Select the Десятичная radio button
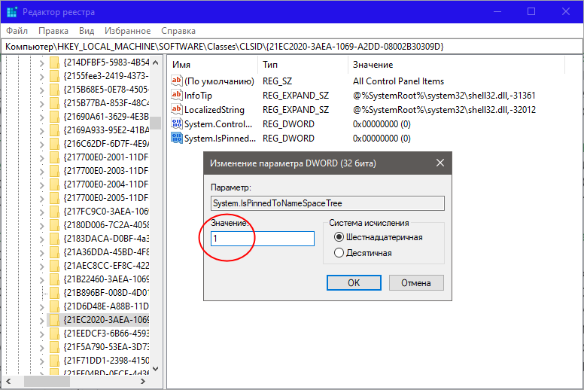Image resolution: width=584 pixels, height=390 pixels. point(339,254)
